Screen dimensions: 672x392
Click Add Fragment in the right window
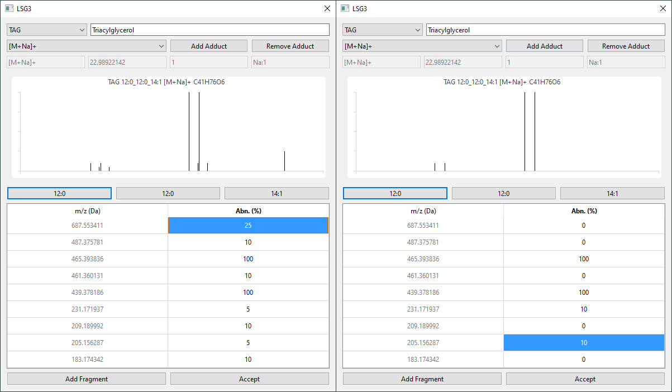click(422, 379)
